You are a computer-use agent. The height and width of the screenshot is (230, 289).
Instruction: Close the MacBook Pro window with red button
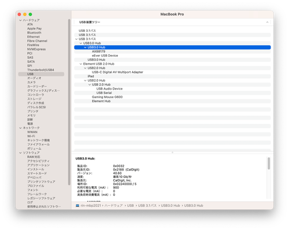[19, 14]
